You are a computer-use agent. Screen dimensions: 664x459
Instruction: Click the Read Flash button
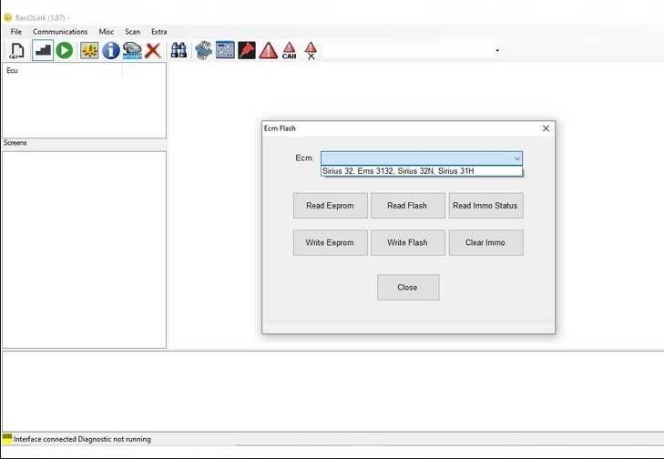click(x=408, y=206)
